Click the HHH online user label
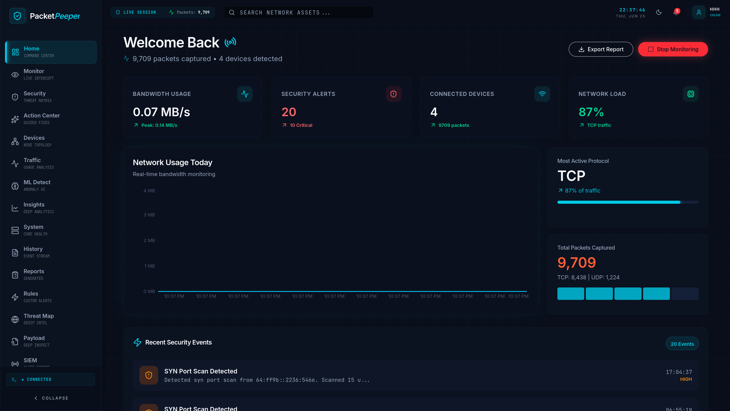Image resolution: width=730 pixels, height=411 pixels. (x=715, y=12)
